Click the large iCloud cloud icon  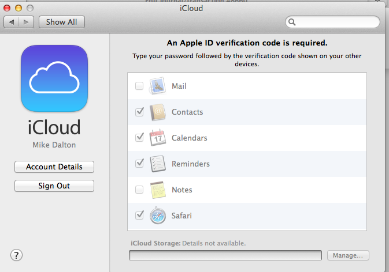tap(54, 78)
